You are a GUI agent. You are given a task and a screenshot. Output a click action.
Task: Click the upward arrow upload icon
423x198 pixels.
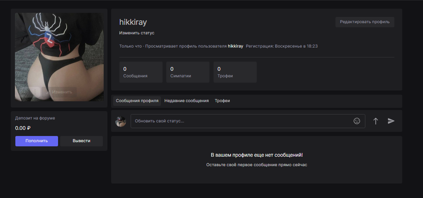point(376,121)
